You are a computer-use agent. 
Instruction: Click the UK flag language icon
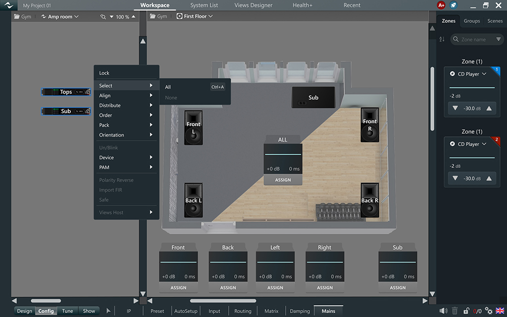click(x=500, y=311)
